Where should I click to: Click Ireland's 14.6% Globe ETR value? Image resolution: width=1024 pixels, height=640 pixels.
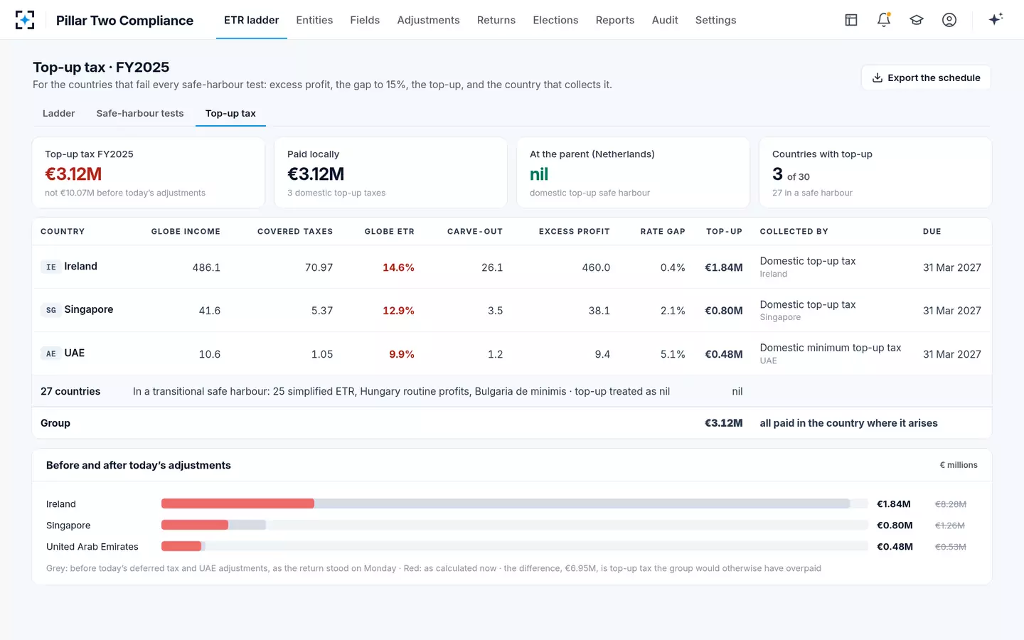pos(398,267)
